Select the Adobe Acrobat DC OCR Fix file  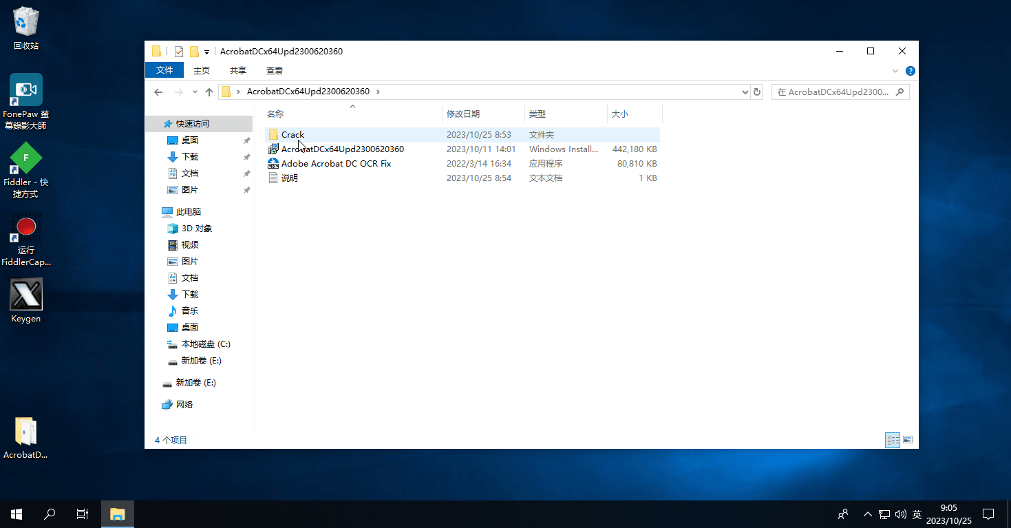tap(336, 164)
